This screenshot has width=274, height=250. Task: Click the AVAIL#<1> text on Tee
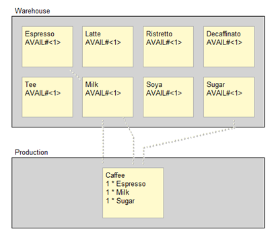(42, 93)
